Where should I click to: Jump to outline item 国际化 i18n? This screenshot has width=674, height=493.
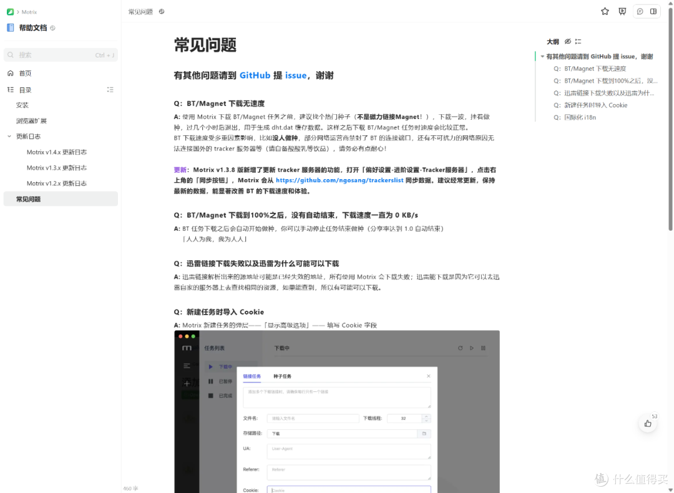pyautogui.click(x=575, y=117)
